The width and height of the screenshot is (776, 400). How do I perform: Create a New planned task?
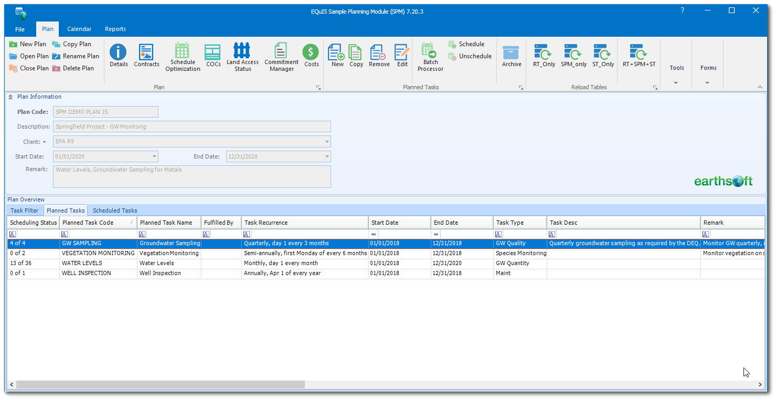click(336, 55)
